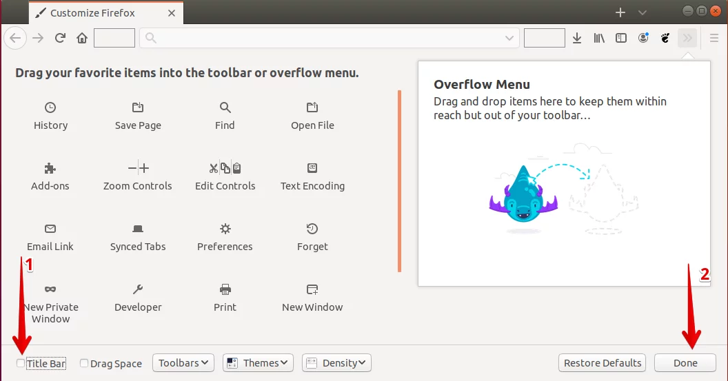Select the New Window icon

(x=312, y=289)
